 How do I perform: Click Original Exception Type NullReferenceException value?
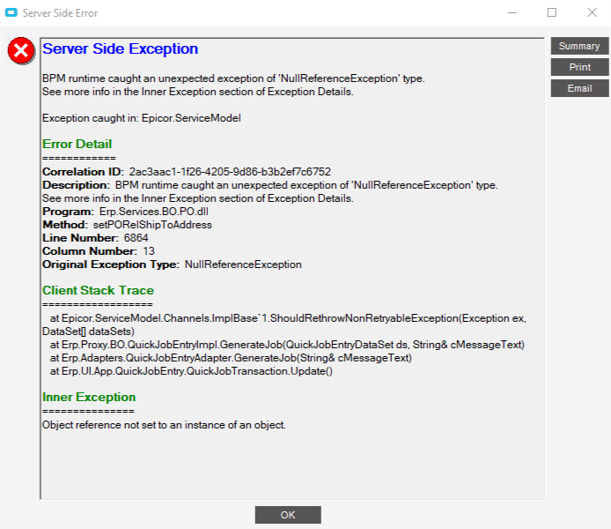243,264
